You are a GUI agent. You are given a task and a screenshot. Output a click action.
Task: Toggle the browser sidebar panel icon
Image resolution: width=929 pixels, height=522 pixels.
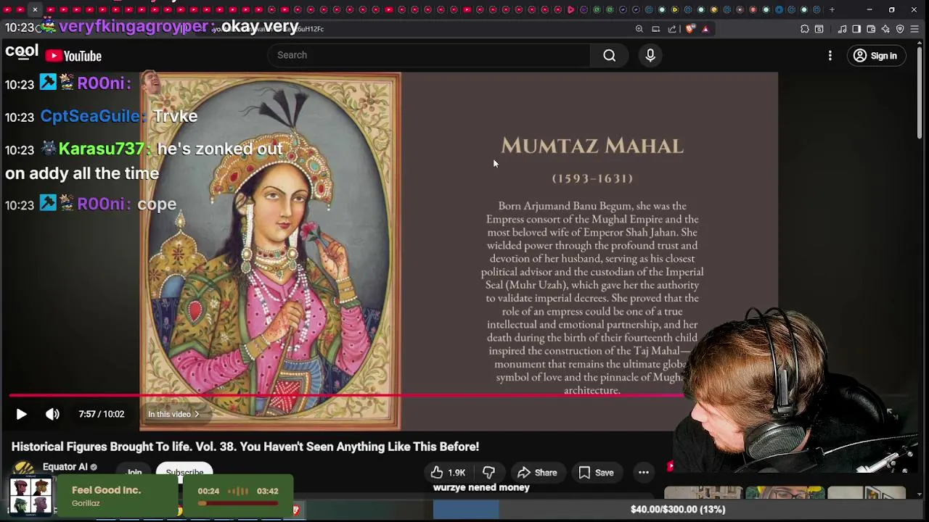click(x=856, y=29)
